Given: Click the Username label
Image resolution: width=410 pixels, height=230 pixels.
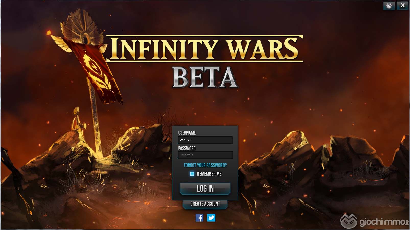Looking at the screenshot, I should pyautogui.click(x=187, y=133).
